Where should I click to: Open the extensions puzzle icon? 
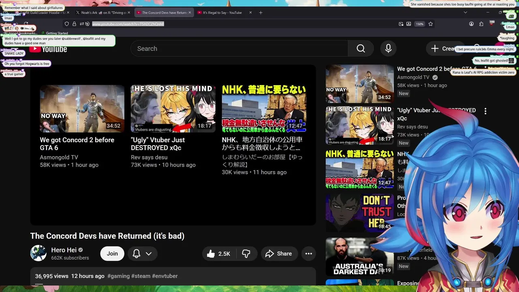pos(481,24)
